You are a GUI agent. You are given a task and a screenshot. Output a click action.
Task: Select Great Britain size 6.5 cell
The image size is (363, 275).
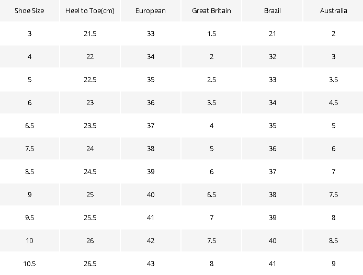[211, 194]
